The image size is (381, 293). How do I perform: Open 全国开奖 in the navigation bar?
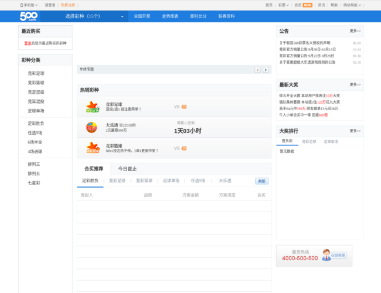tap(142, 16)
